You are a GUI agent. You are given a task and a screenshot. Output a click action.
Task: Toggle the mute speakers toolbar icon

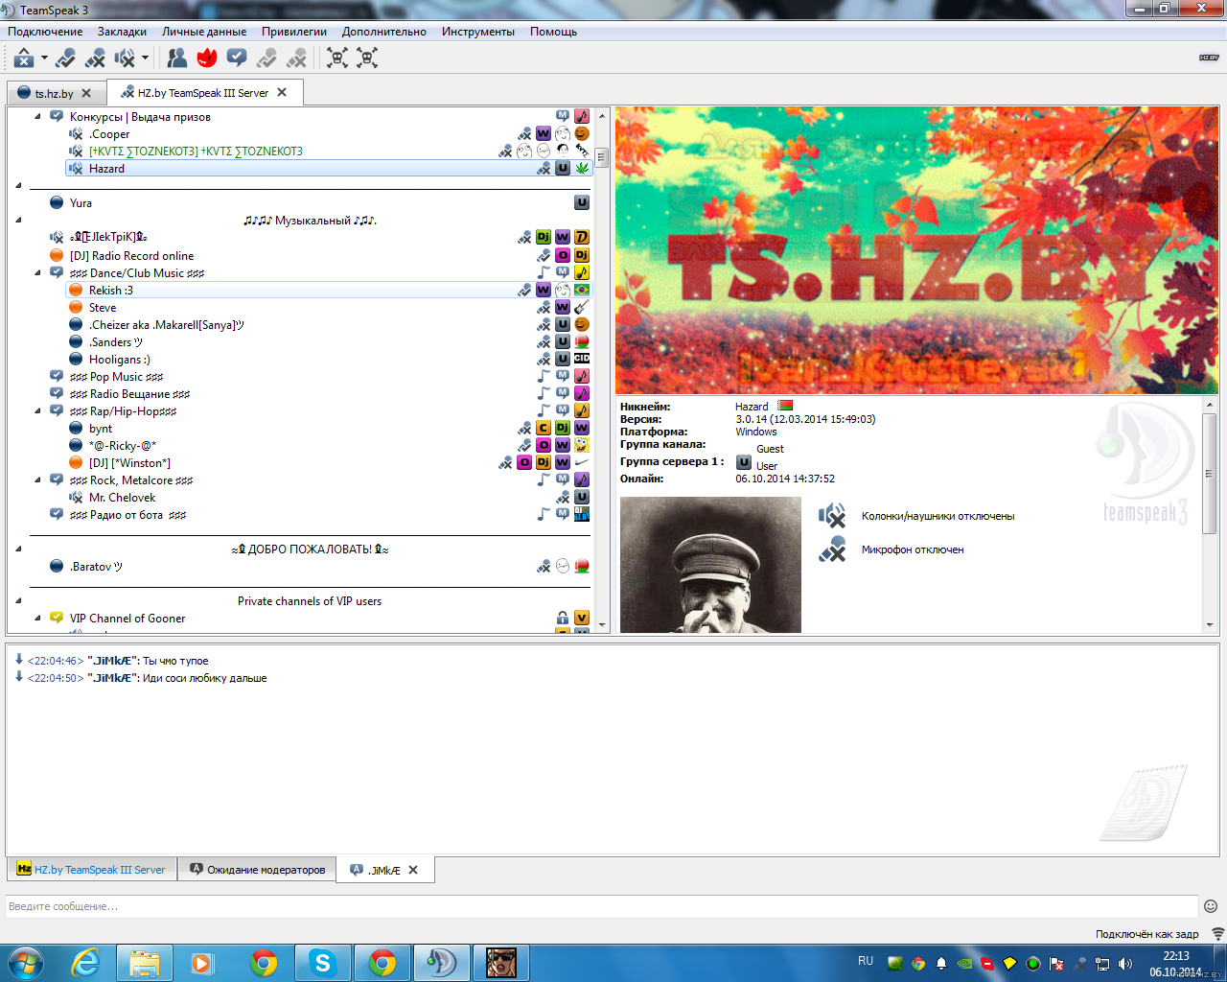(125, 58)
